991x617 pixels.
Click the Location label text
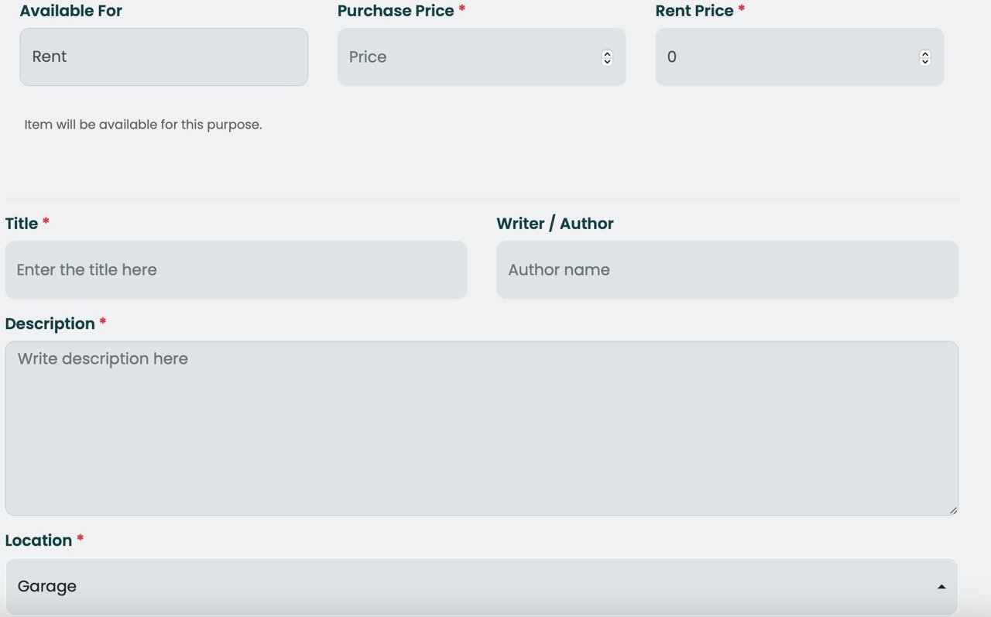tap(39, 540)
